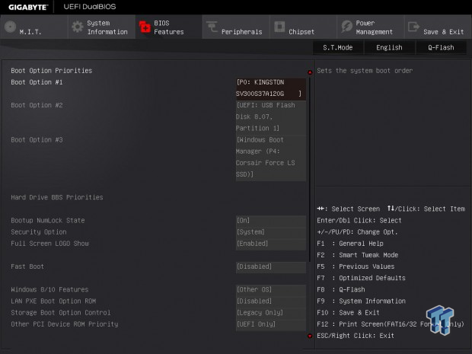472x354 pixels.
Task: Go to the Chipset tab
Action: [x=303, y=27]
